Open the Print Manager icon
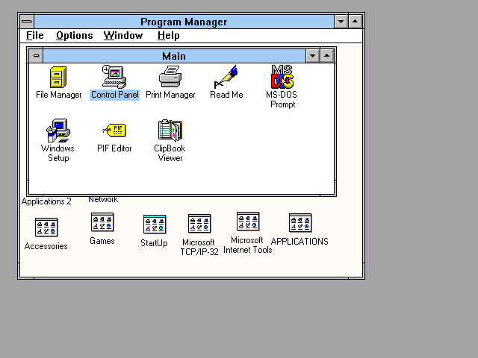The width and height of the screenshot is (478, 358). (x=170, y=77)
